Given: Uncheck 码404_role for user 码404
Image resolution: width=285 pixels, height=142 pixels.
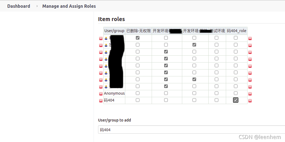Looking at the screenshot, I should [x=236, y=100].
